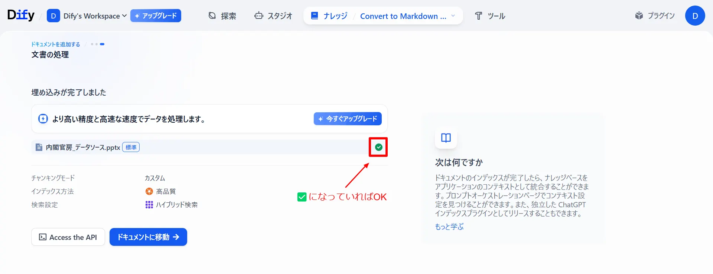Open the もっと学ぶ link
Viewport: 713px width, 274px height.
pyautogui.click(x=449, y=227)
